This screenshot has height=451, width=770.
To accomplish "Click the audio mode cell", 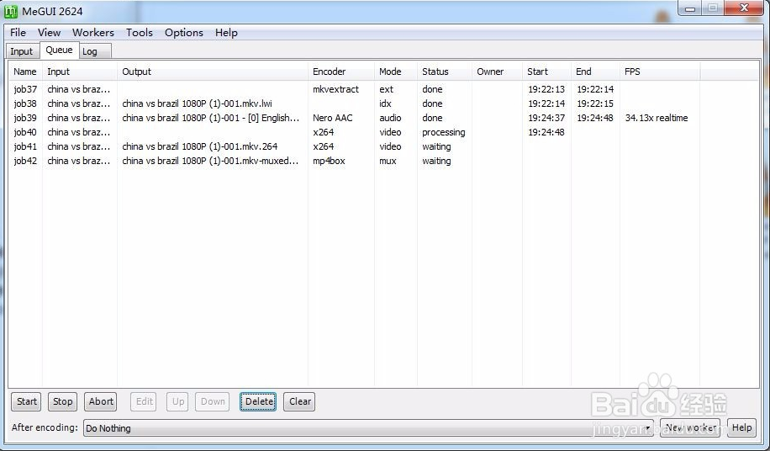I will pyautogui.click(x=390, y=118).
